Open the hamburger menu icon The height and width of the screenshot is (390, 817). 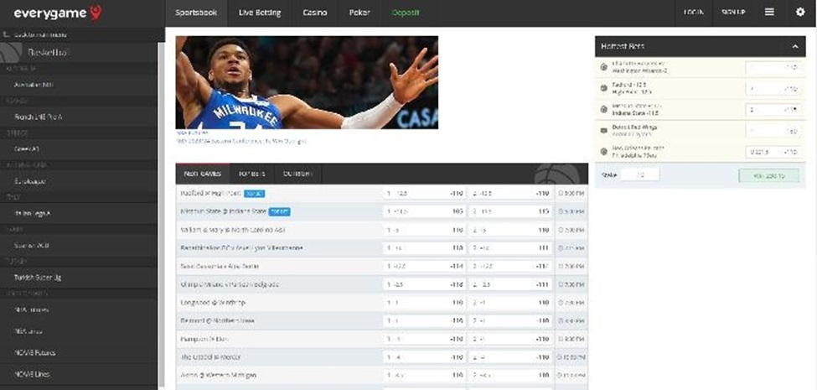coord(768,13)
